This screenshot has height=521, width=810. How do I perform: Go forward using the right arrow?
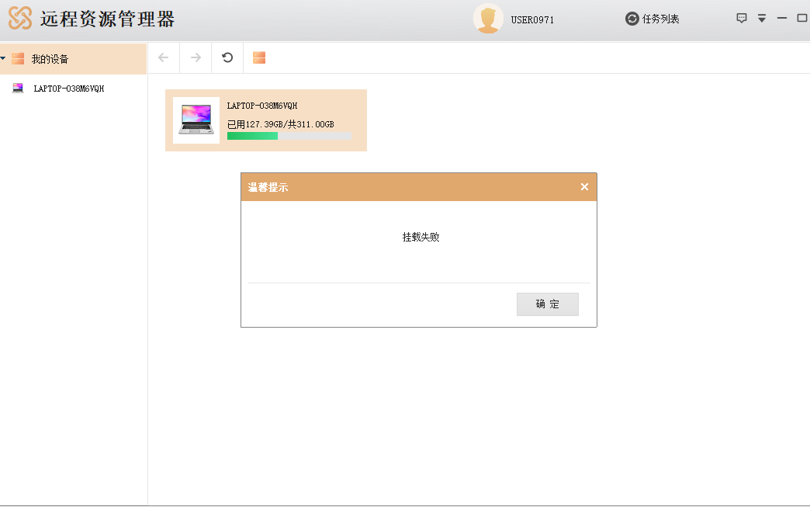click(x=196, y=57)
